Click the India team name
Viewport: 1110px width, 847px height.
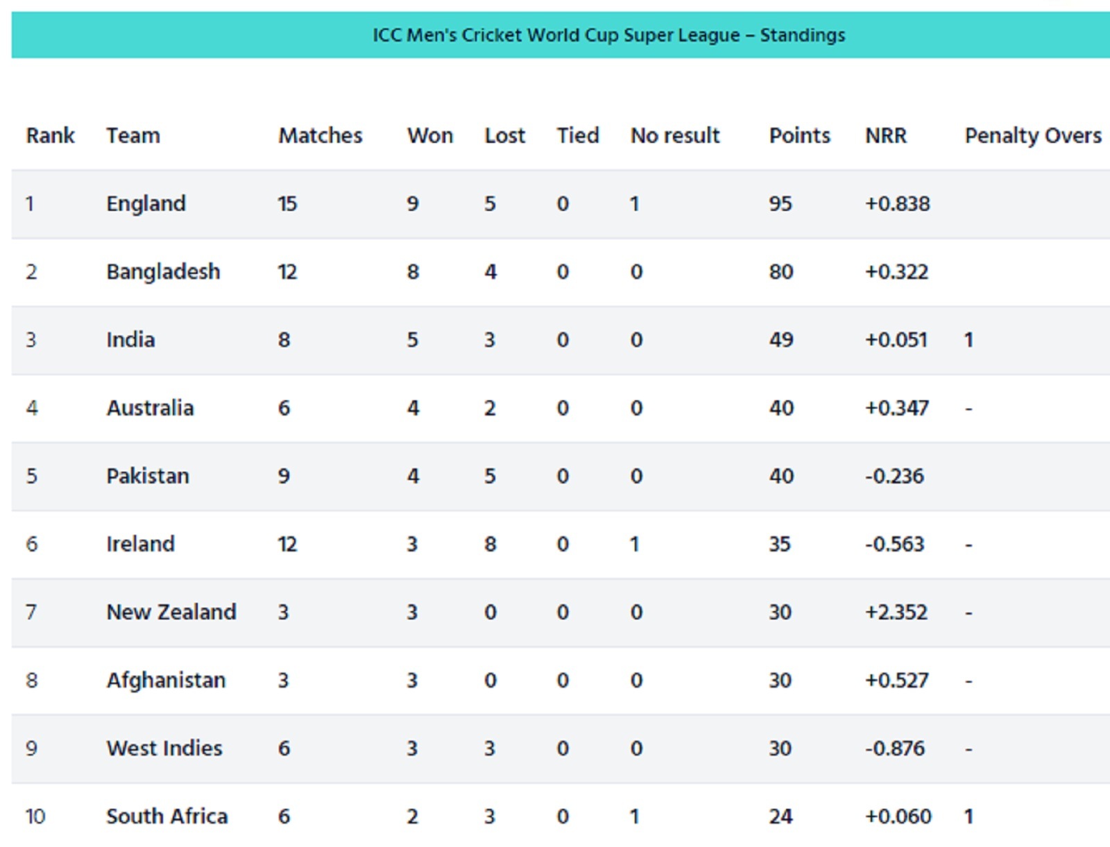pyautogui.click(x=130, y=340)
